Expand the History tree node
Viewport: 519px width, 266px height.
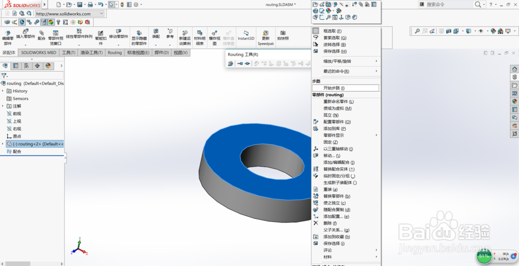tap(3, 91)
